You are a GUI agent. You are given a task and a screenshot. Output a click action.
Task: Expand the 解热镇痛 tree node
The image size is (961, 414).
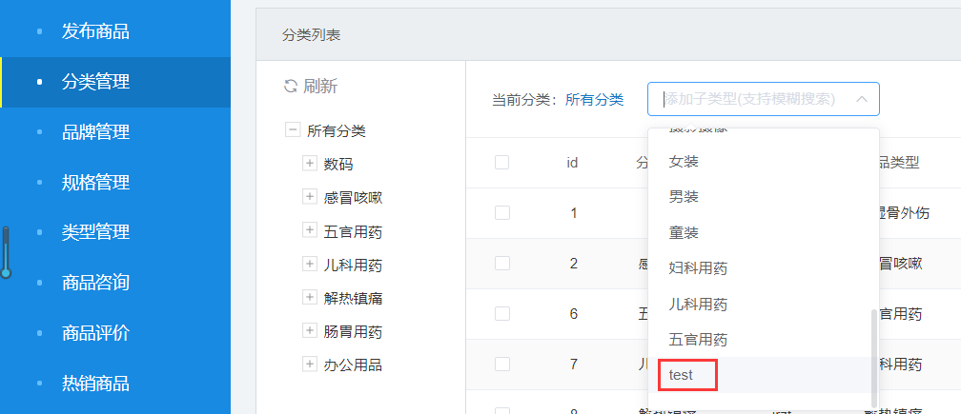coord(309,297)
